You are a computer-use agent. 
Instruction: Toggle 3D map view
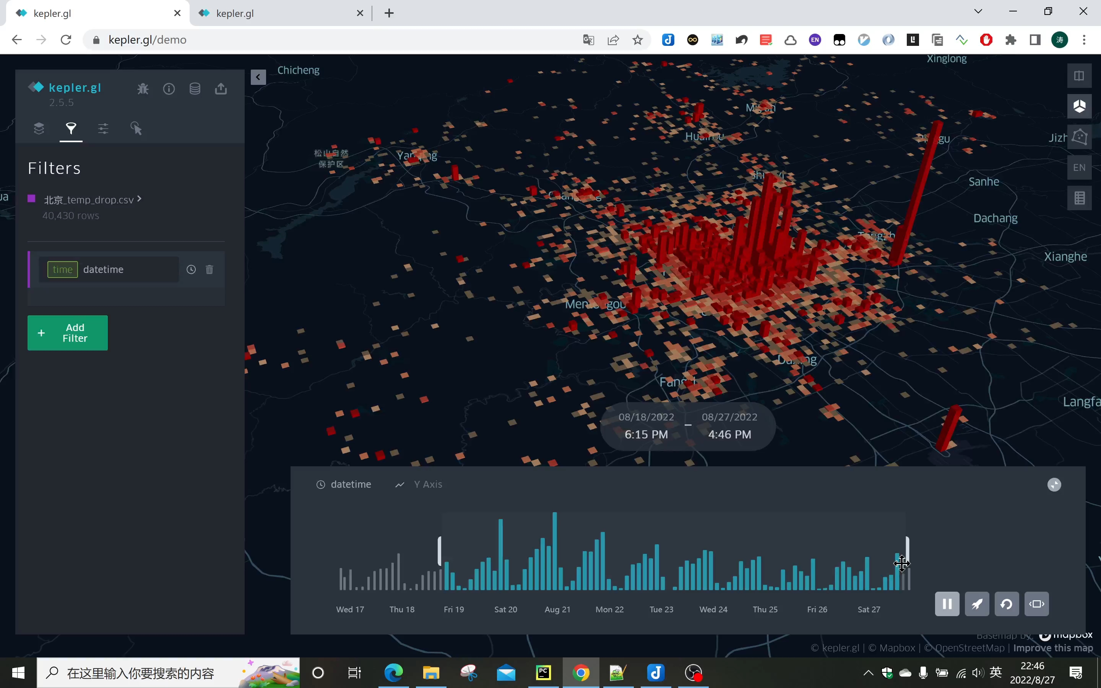tap(1079, 107)
